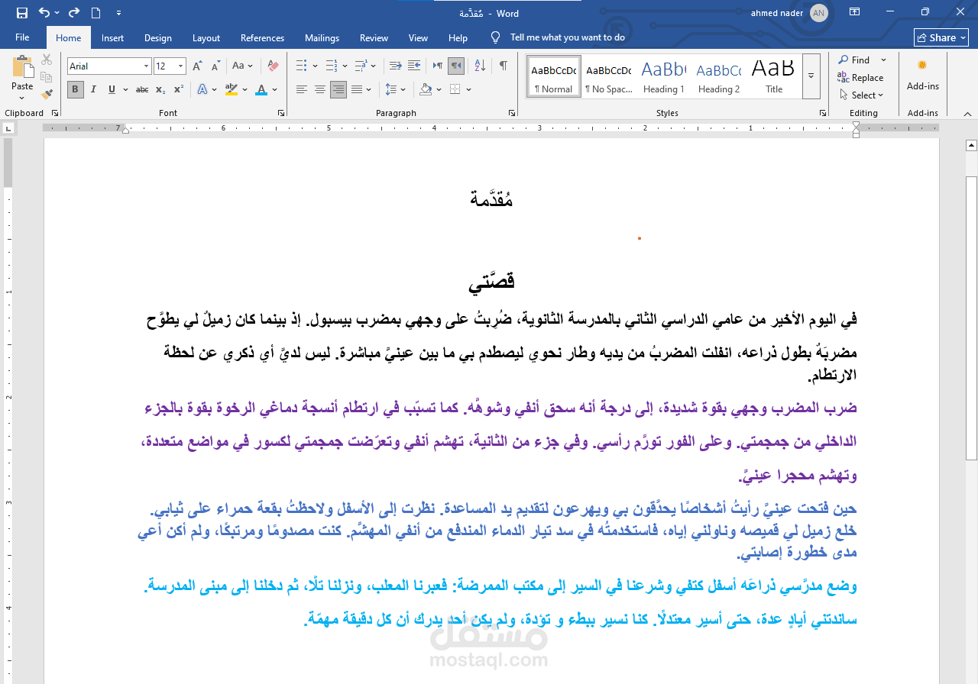Apply the Title style
This screenshot has height=684, width=978.
774,76
